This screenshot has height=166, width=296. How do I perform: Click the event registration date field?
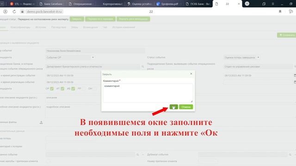(x=74, y=76)
